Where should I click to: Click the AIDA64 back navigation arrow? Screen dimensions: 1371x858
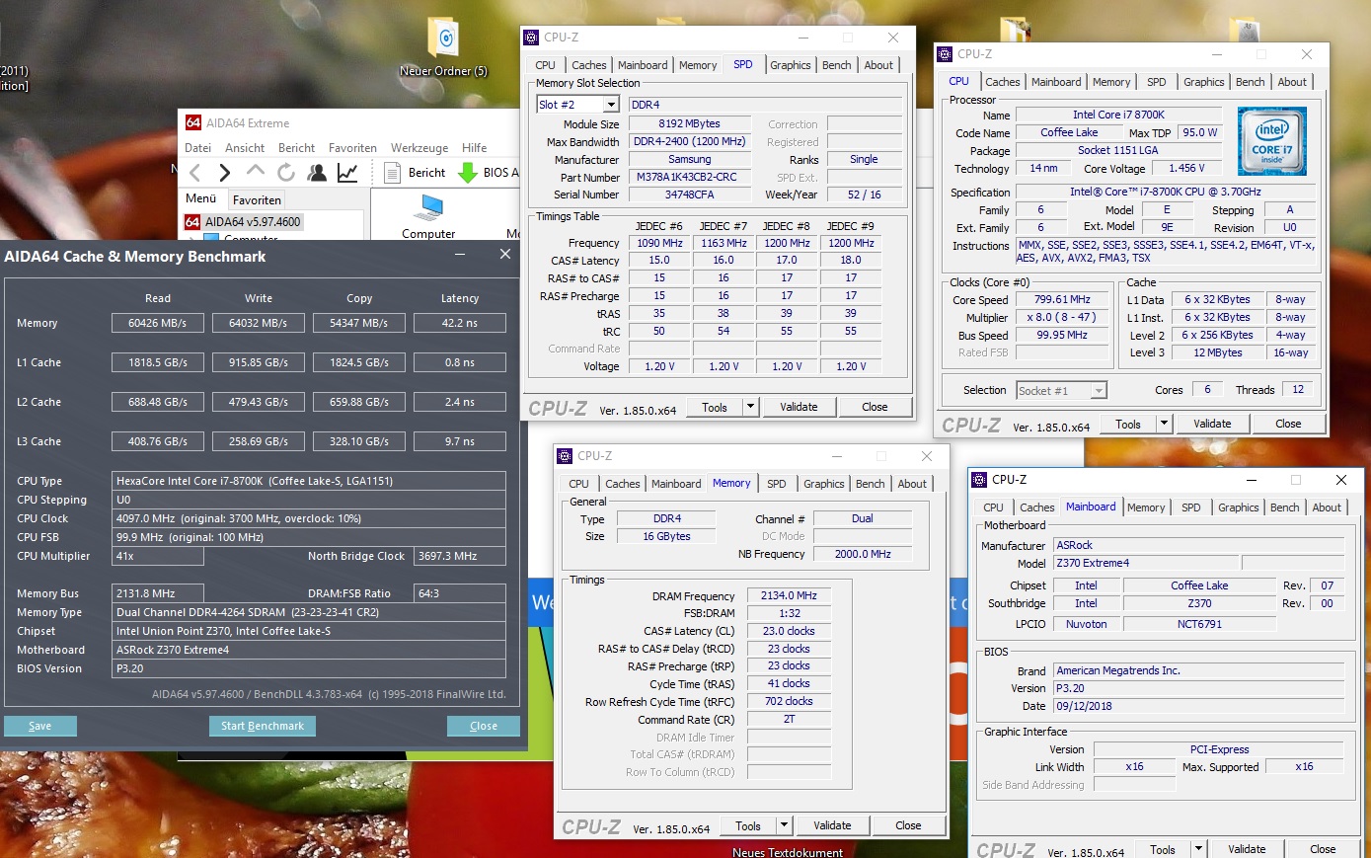(x=195, y=173)
